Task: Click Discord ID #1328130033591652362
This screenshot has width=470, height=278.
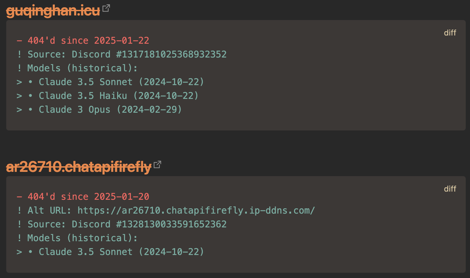Action: pyautogui.click(x=171, y=224)
